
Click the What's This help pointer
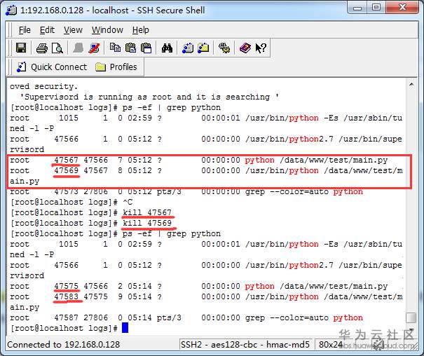(x=261, y=48)
